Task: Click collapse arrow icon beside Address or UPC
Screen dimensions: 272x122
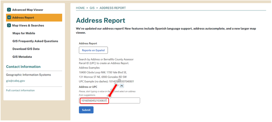Action: coord(122,86)
